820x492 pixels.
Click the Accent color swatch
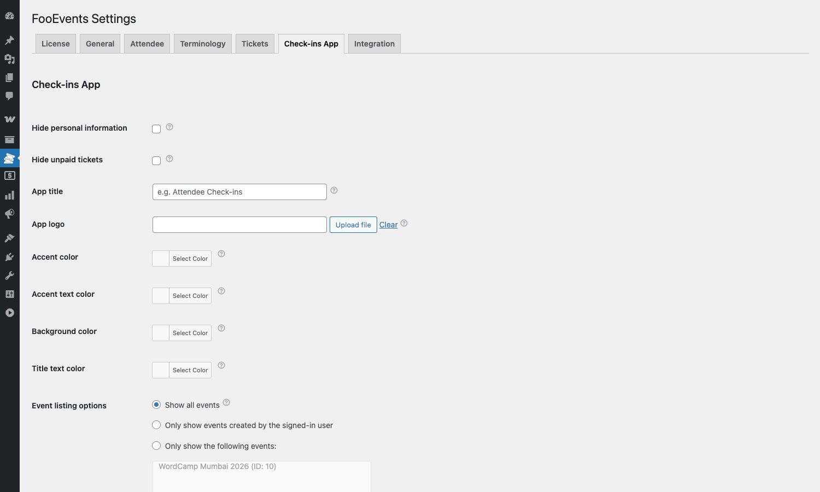click(161, 259)
